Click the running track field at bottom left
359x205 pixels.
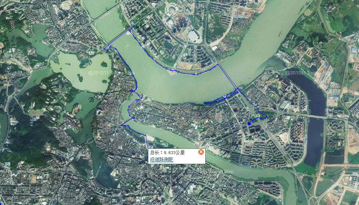click(34, 179)
